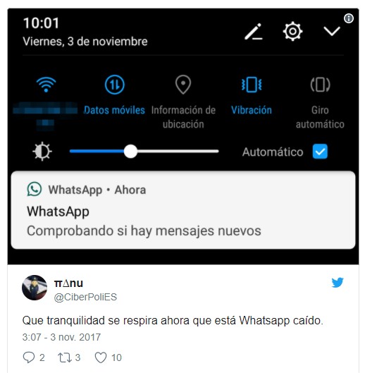Collapse the panel with the chevron arrow
This screenshot has width=365, height=373.
tap(332, 31)
